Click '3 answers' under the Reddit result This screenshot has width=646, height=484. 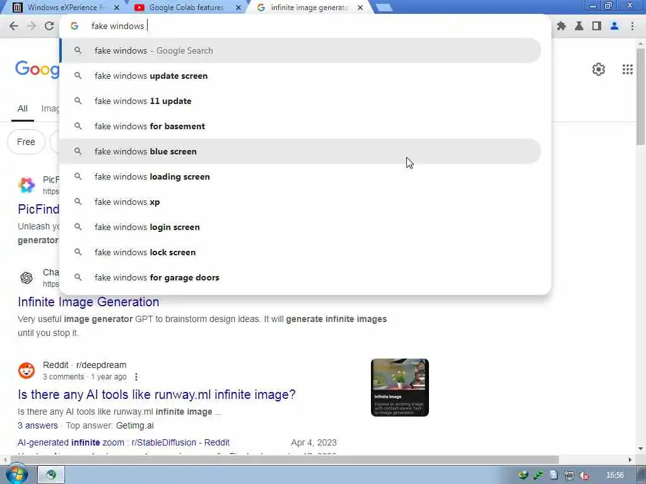point(37,425)
